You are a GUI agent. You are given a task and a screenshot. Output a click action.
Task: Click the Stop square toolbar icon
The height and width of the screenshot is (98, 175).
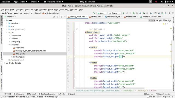[x=147, y=13]
